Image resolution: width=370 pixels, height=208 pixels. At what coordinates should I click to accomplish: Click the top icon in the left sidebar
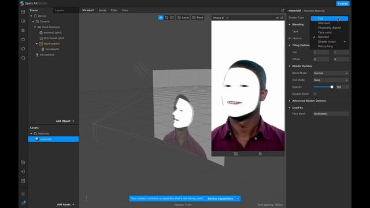tap(23, 12)
